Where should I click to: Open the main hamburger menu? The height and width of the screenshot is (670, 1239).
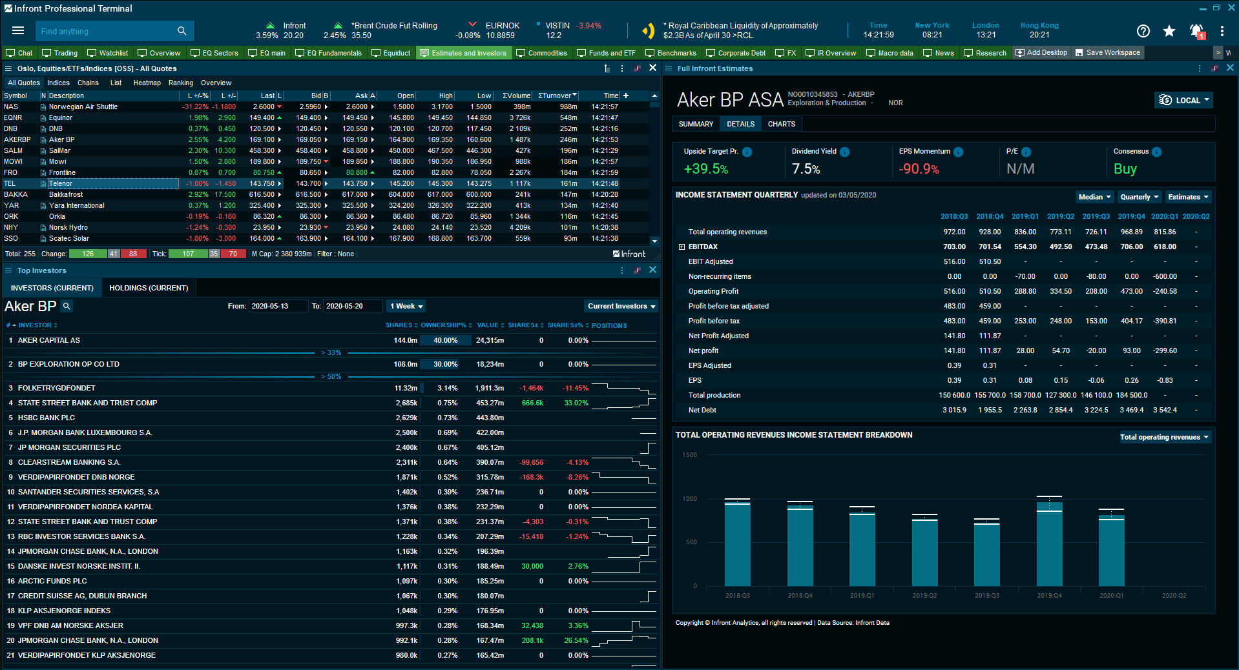coord(18,30)
